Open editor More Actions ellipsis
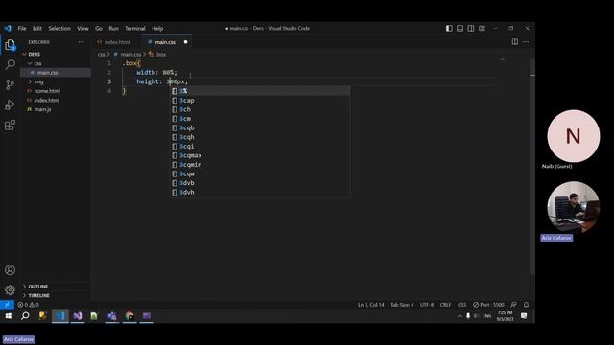The height and width of the screenshot is (345, 614). click(526, 42)
